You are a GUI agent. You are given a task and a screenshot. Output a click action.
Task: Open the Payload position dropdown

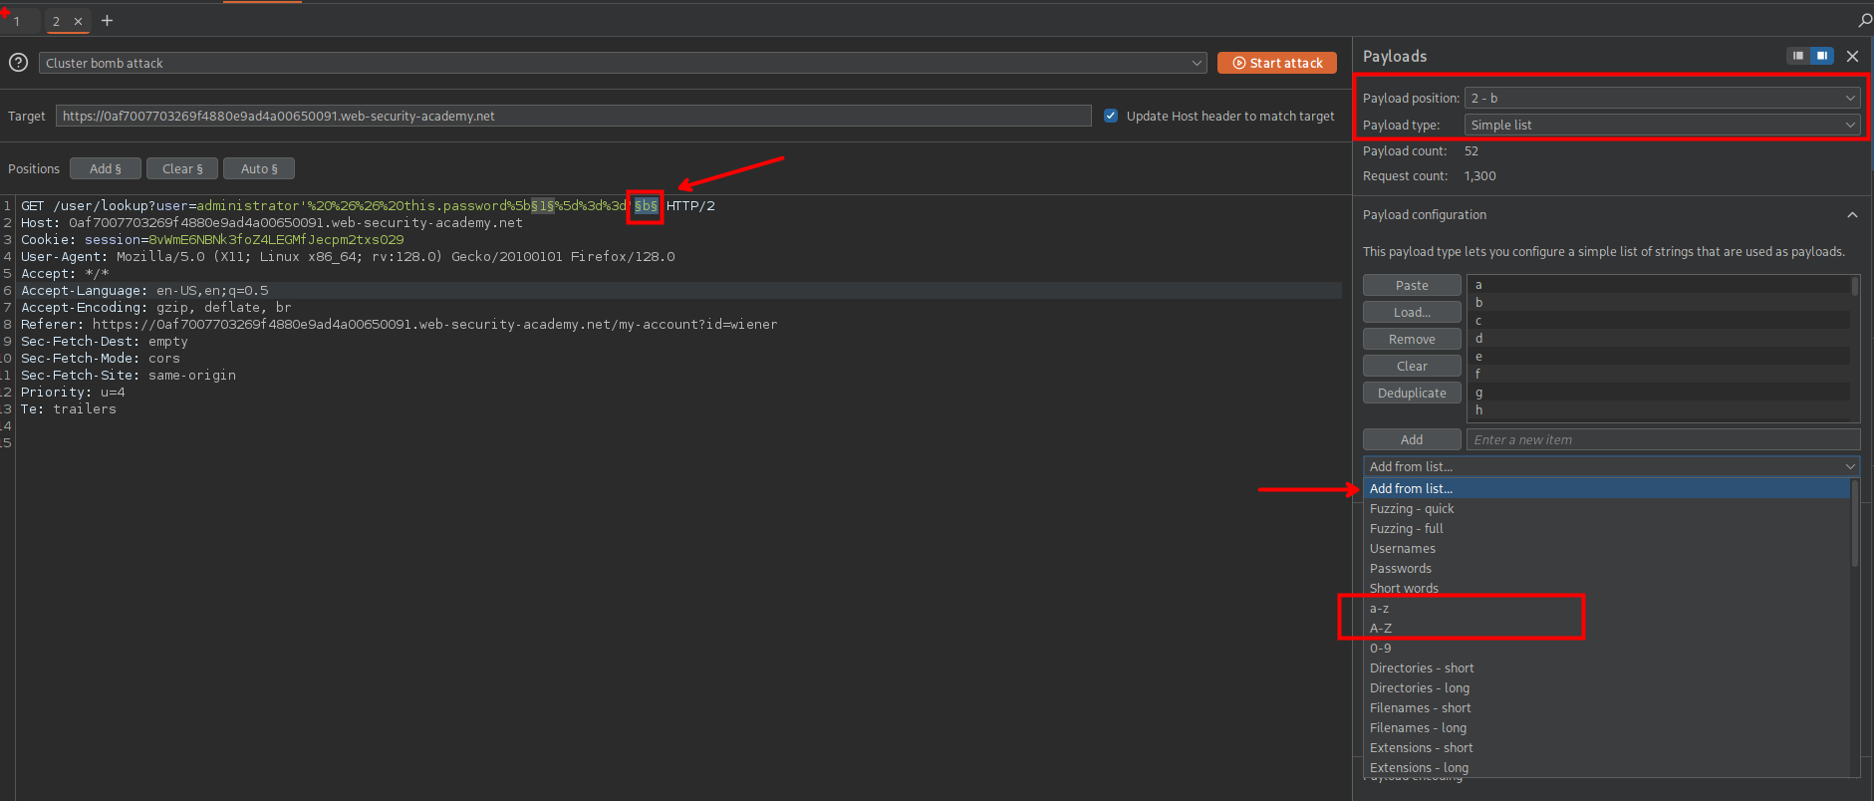1661,98
